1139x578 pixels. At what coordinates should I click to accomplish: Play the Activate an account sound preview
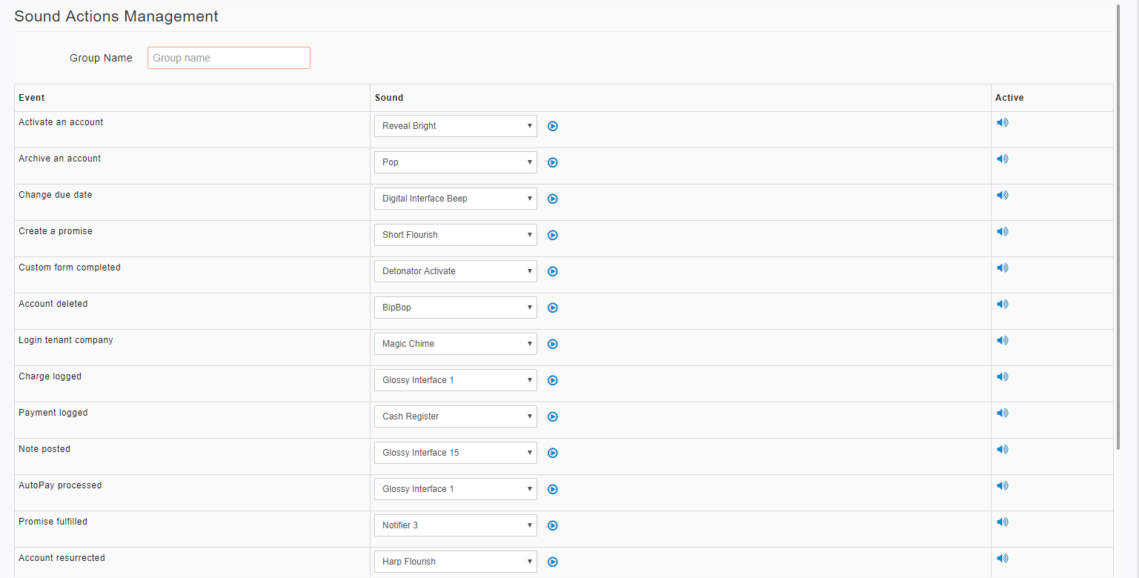pos(553,126)
